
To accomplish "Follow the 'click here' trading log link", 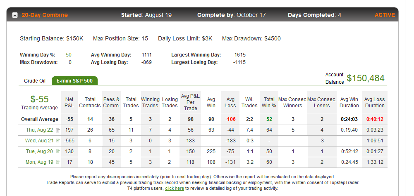I will [x=175, y=188].
